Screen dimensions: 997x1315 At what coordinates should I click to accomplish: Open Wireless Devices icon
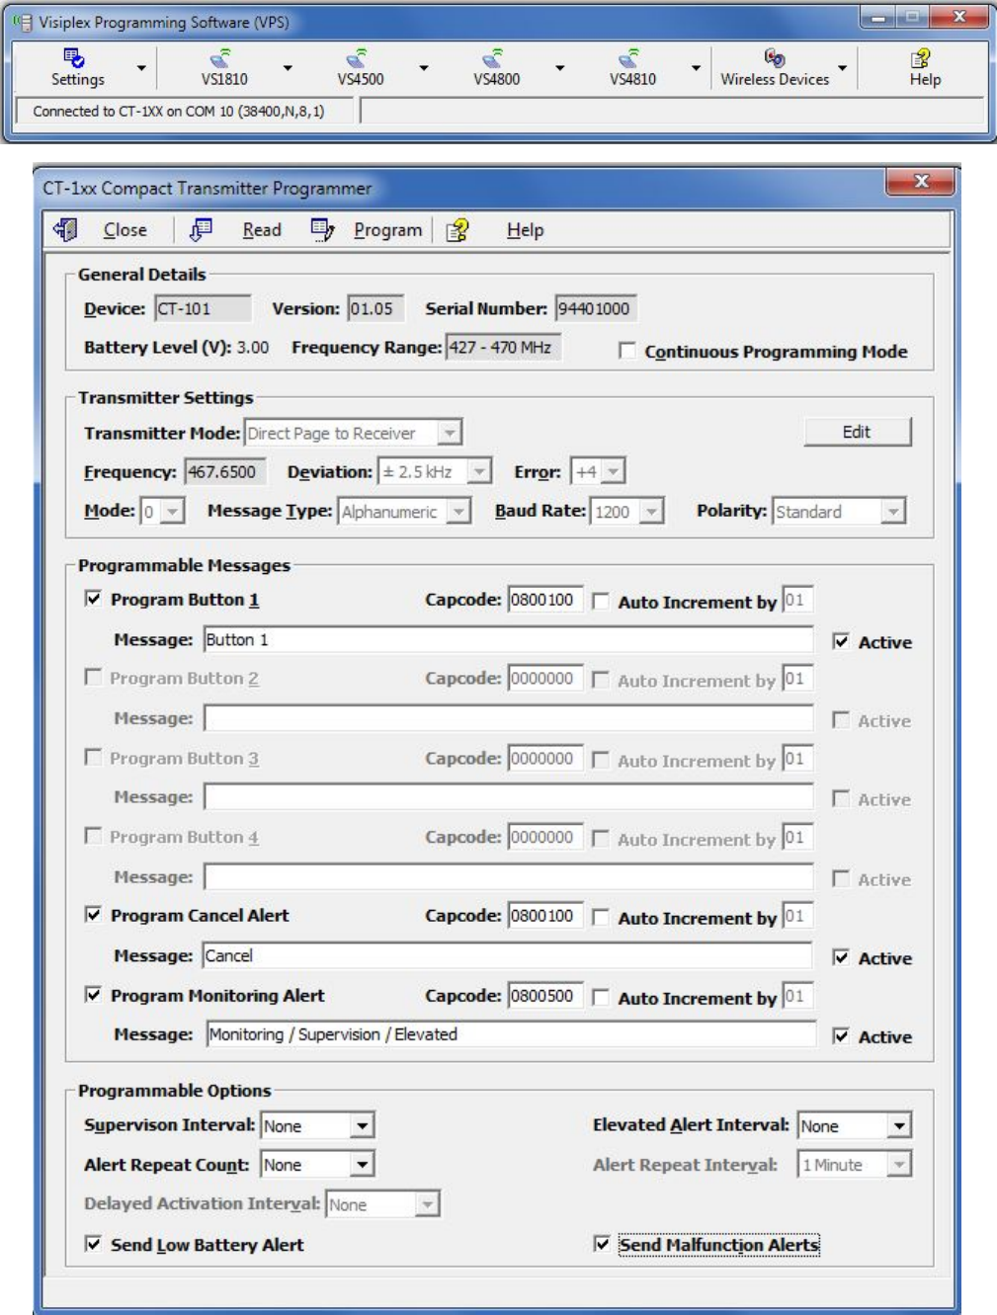[x=775, y=58]
